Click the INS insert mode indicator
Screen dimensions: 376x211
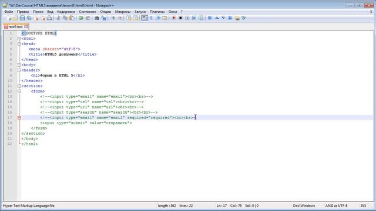363,206
